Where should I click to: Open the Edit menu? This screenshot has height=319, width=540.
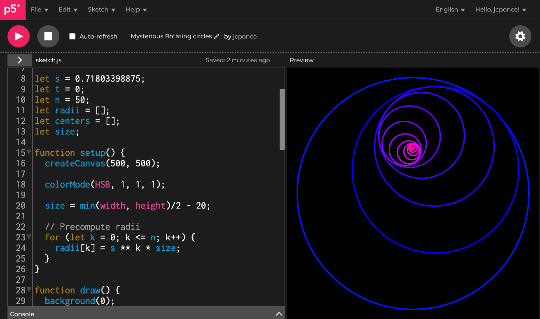pos(68,9)
